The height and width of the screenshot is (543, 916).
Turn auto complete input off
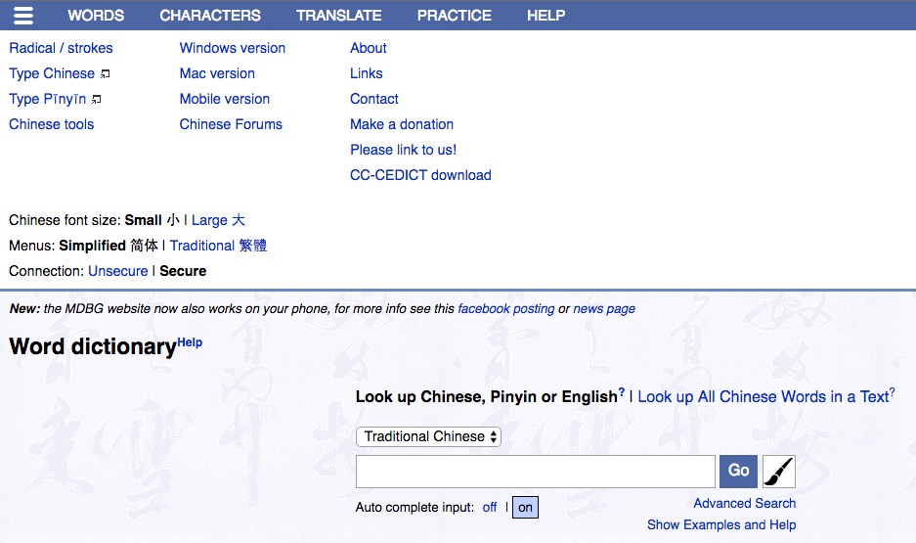(490, 508)
